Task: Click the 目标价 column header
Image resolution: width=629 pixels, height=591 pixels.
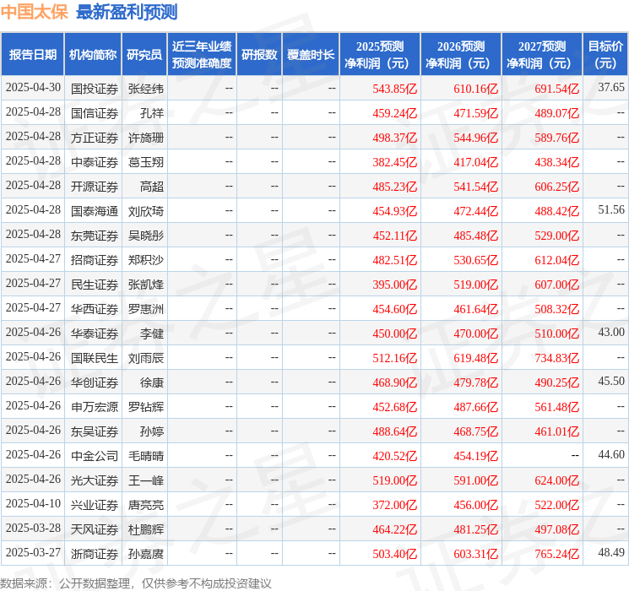Action: (x=605, y=54)
